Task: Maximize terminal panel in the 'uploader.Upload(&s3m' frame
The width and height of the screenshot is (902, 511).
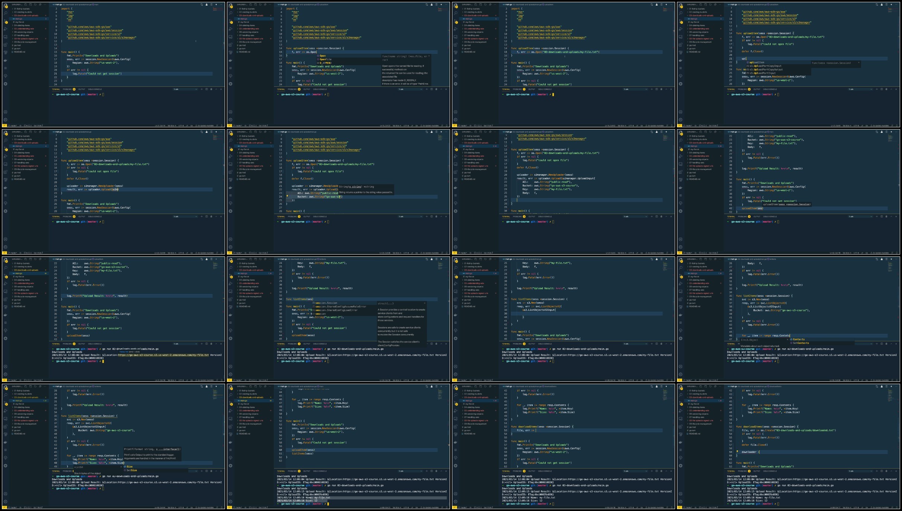Action: coord(216,217)
